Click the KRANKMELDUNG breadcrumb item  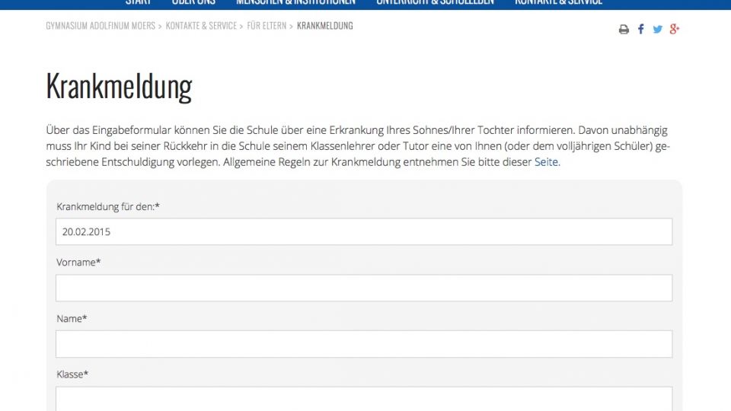point(325,26)
